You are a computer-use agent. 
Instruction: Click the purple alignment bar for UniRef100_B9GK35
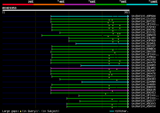click(89, 90)
